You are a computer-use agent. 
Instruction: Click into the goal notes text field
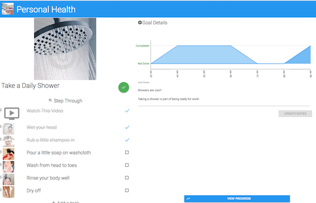click(x=224, y=95)
